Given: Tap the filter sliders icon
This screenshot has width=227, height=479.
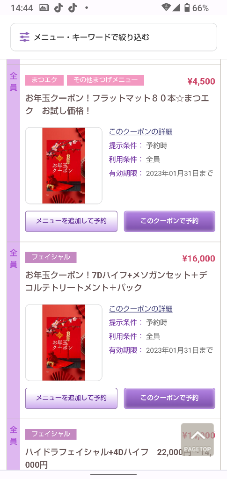Looking at the screenshot, I should [x=24, y=37].
